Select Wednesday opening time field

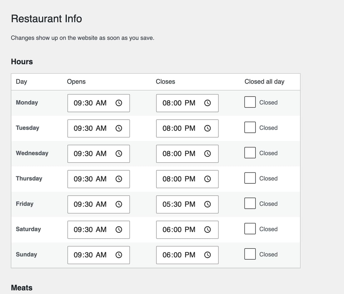99,154
